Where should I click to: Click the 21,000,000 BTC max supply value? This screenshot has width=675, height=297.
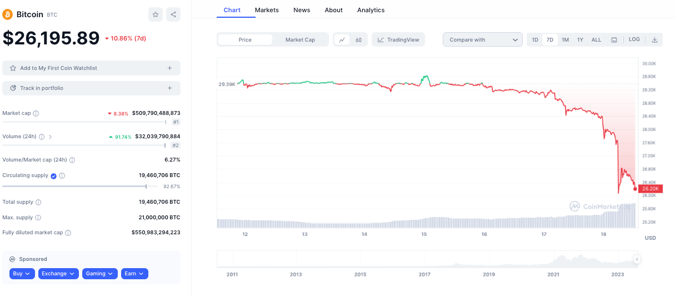pos(159,218)
